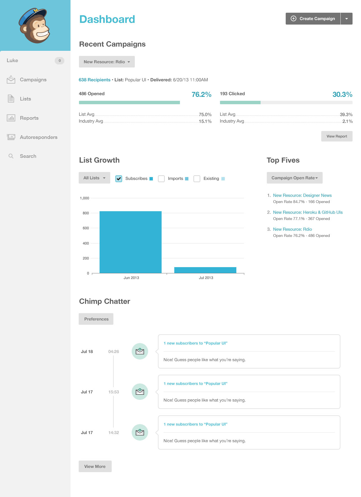Open the 638 Recipients link
The height and width of the screenshot is (497, 361).
94,80
